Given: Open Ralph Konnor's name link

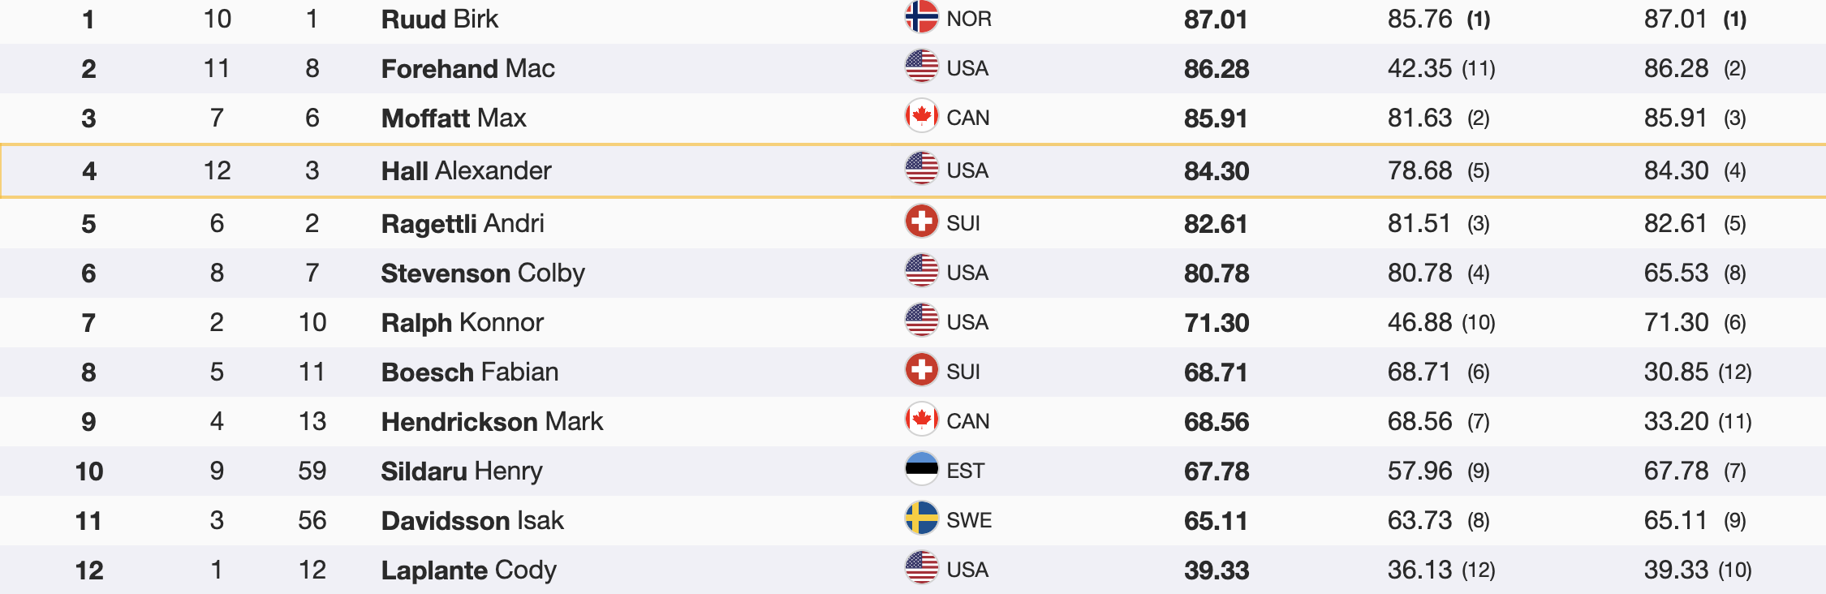Looking at the screenshot, I should (x=462, y=322).
